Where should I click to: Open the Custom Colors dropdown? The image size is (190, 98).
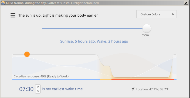point(156,14)
